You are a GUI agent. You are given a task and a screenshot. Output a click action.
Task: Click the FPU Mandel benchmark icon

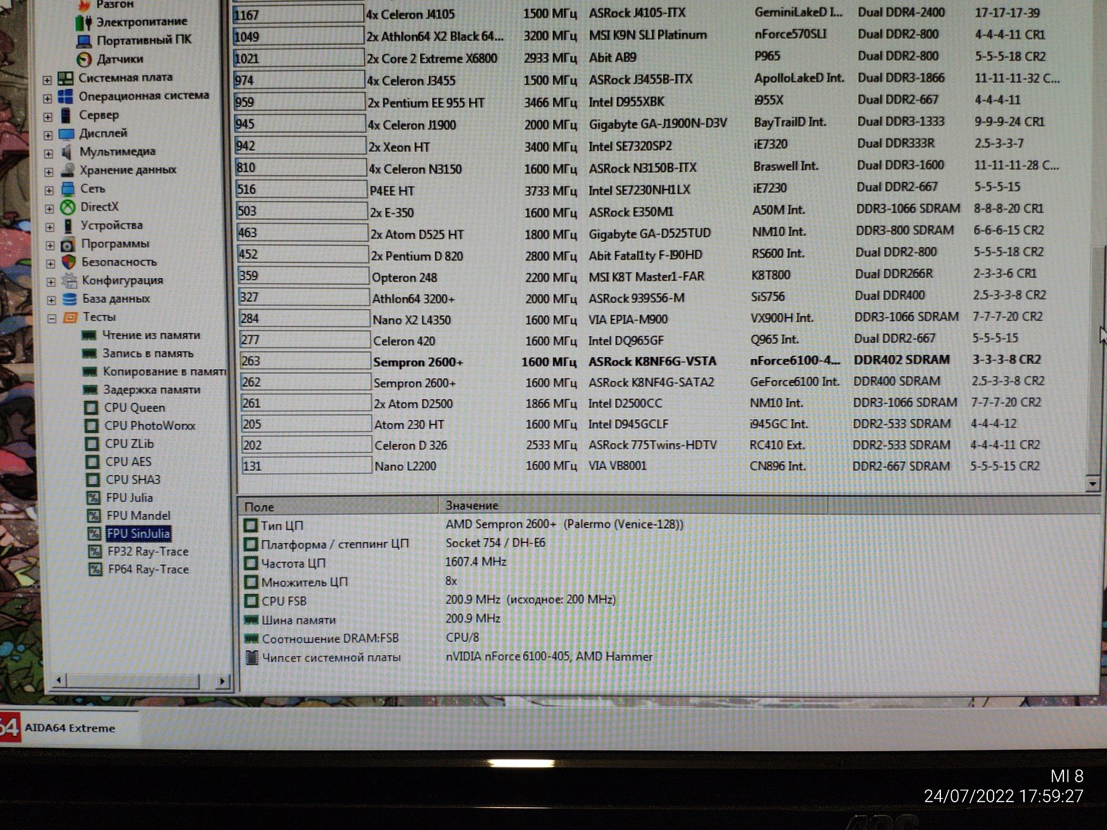[x=94, y=516]
